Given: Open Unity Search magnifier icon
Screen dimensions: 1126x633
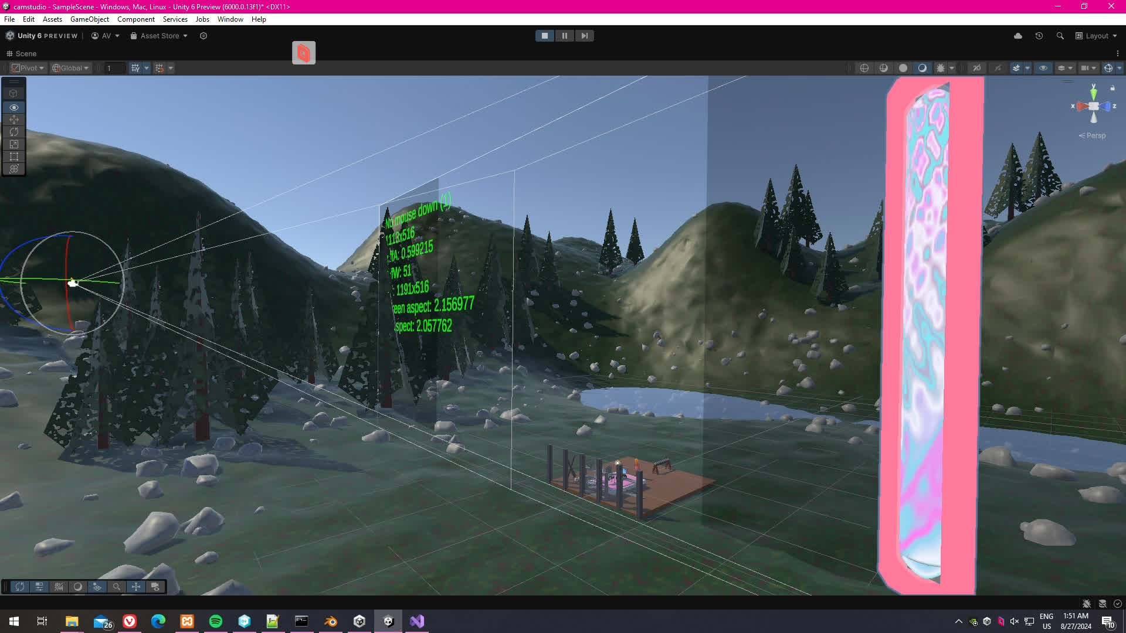Looking at the screenshot, I should pyautogui.click(x=1060, y=36).
